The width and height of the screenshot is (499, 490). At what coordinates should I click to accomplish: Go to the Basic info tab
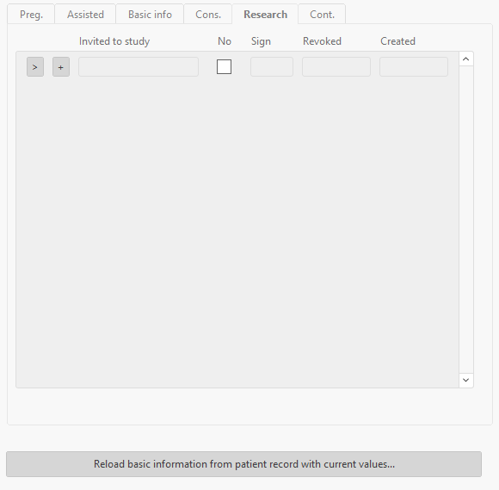point(150,15)
